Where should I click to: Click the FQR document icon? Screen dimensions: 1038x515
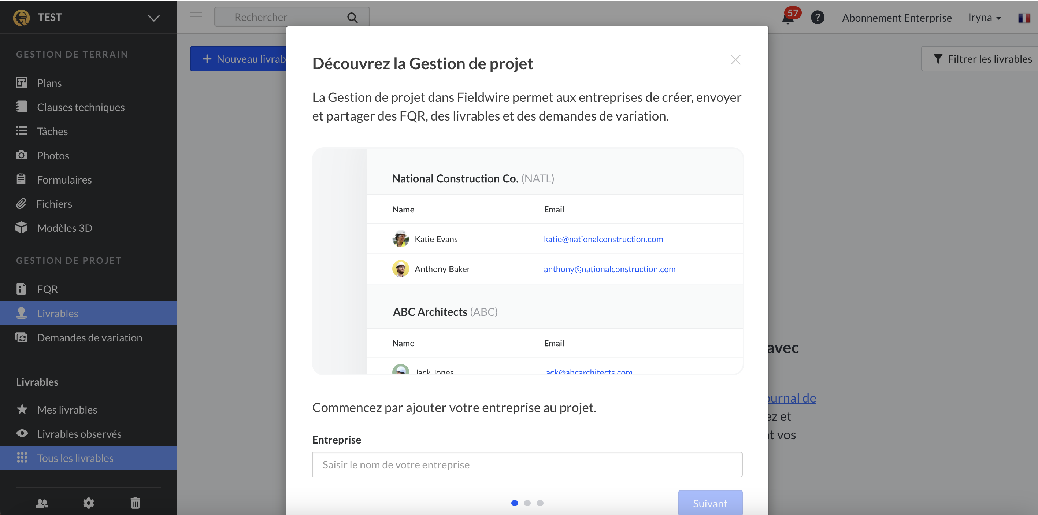[x=21, y=289]
